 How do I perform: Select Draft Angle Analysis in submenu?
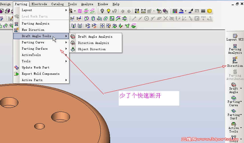(x=96, y=37)
